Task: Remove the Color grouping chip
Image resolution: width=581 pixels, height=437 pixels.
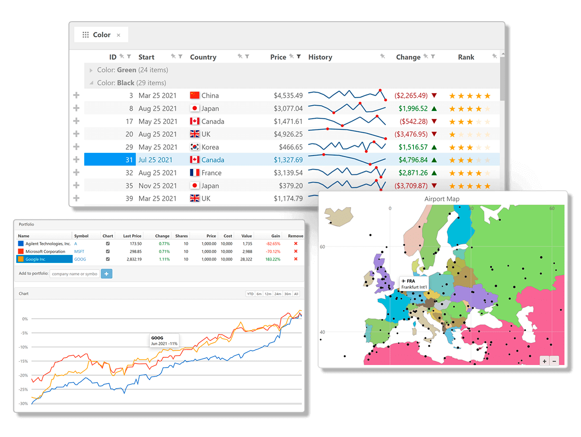Action: 118,35
